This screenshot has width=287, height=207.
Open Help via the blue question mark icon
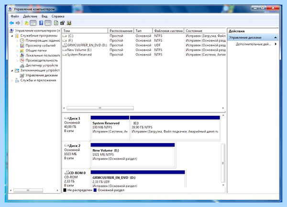(x=41, y=23)
